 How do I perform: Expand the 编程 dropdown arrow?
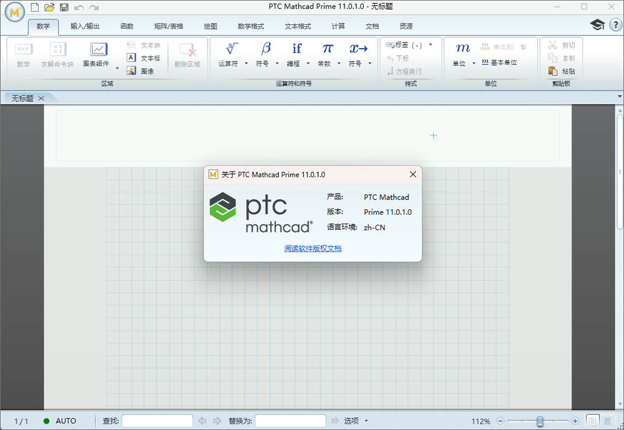point(308,63)
